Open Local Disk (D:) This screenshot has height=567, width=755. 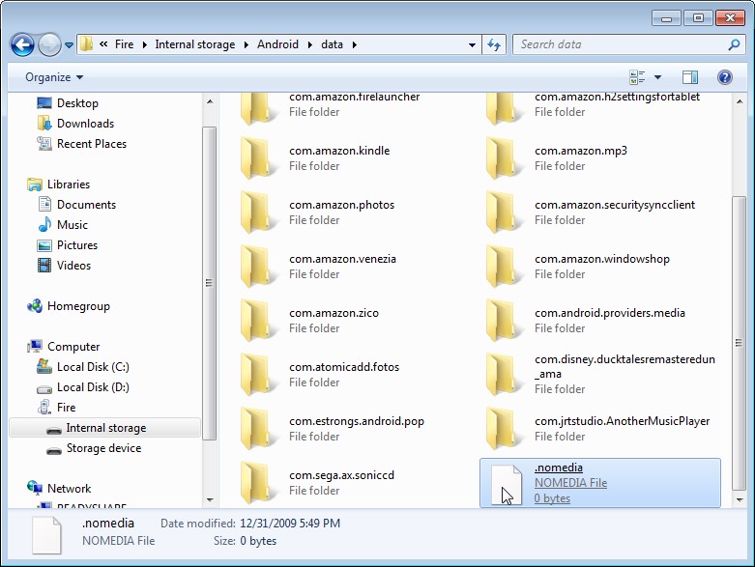[x=93, y=386]
